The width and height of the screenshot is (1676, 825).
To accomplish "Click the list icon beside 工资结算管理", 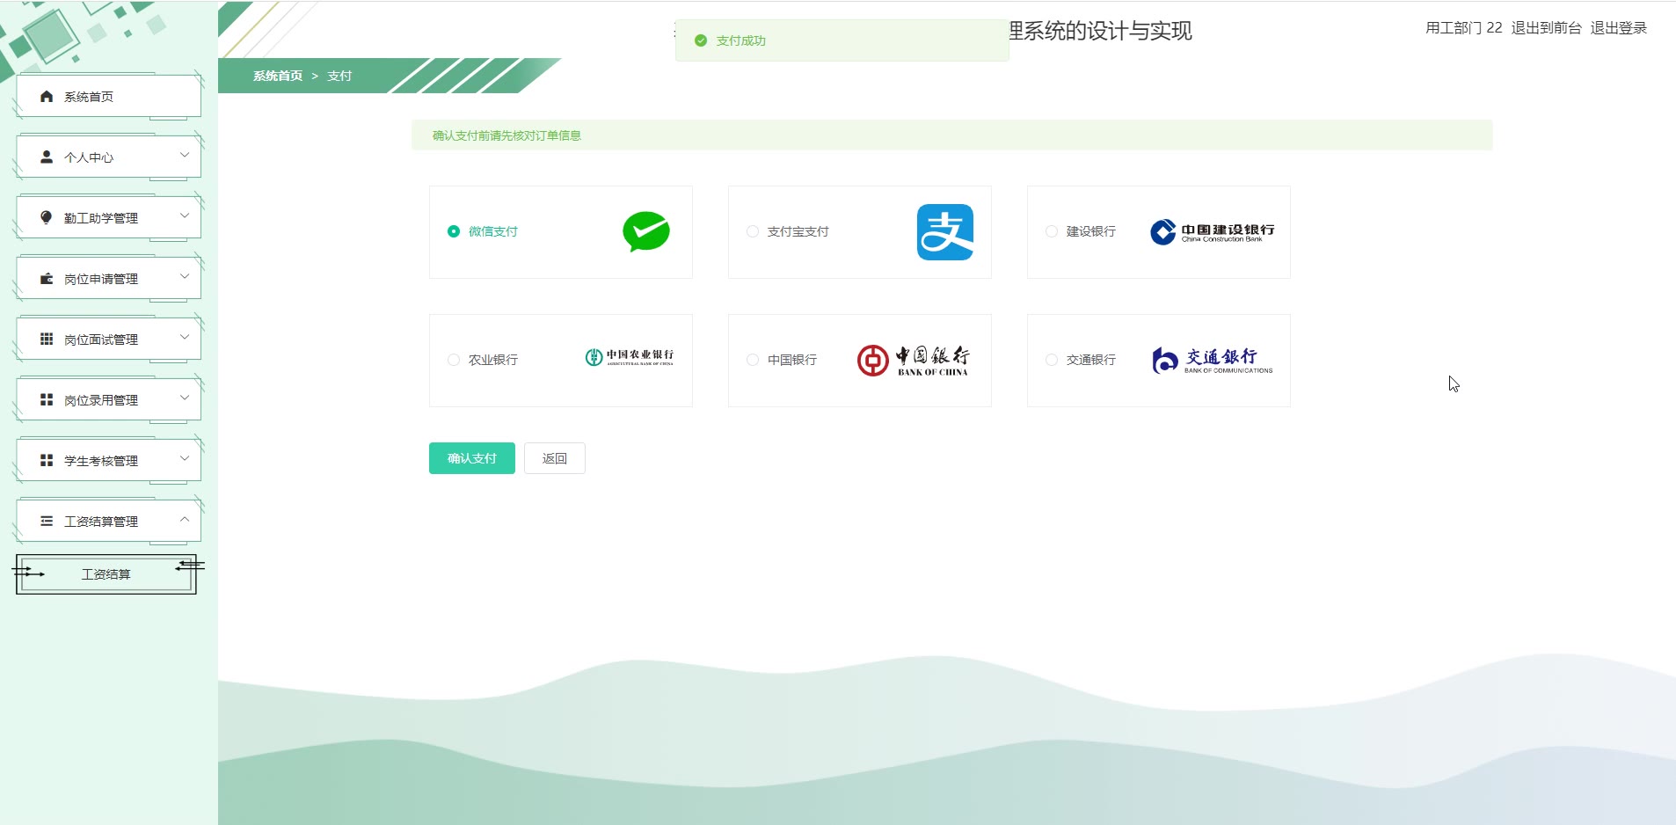I will point(47,522).
